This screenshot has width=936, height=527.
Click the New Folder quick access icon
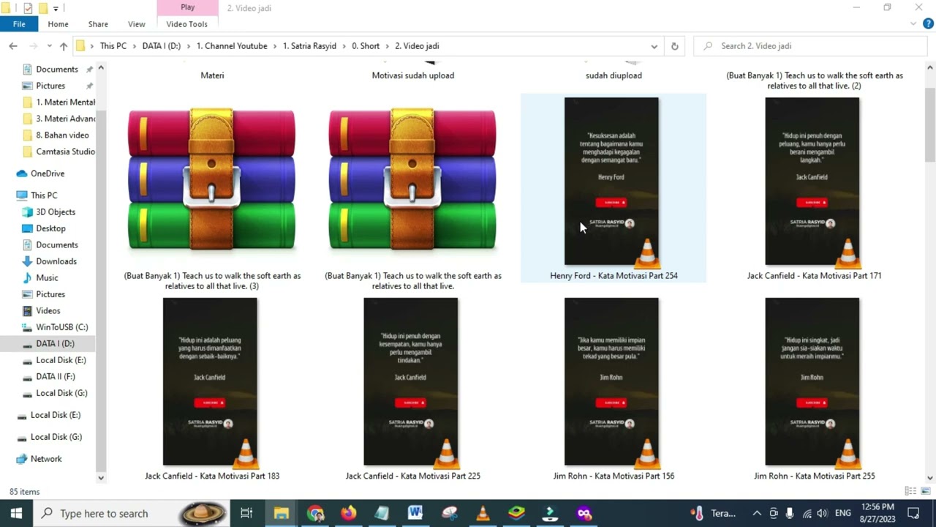[x=43, y=8]
